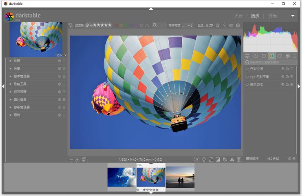
Task: Open the help question mark icon
Action: 225,25
